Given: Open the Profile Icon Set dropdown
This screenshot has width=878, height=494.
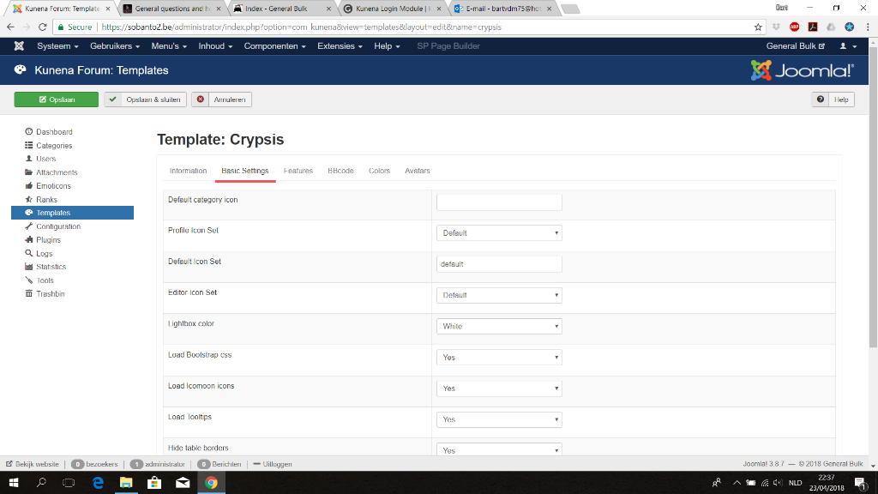Looking at the screenshot, I should (x=499, y=233).
